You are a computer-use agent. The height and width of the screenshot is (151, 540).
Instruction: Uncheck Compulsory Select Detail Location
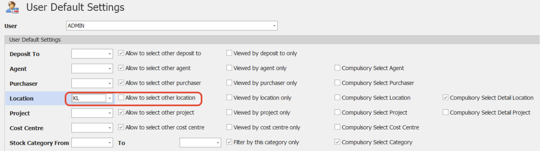pos(446,98)
